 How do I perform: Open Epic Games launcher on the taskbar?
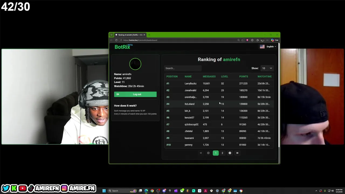click(170, 191)
